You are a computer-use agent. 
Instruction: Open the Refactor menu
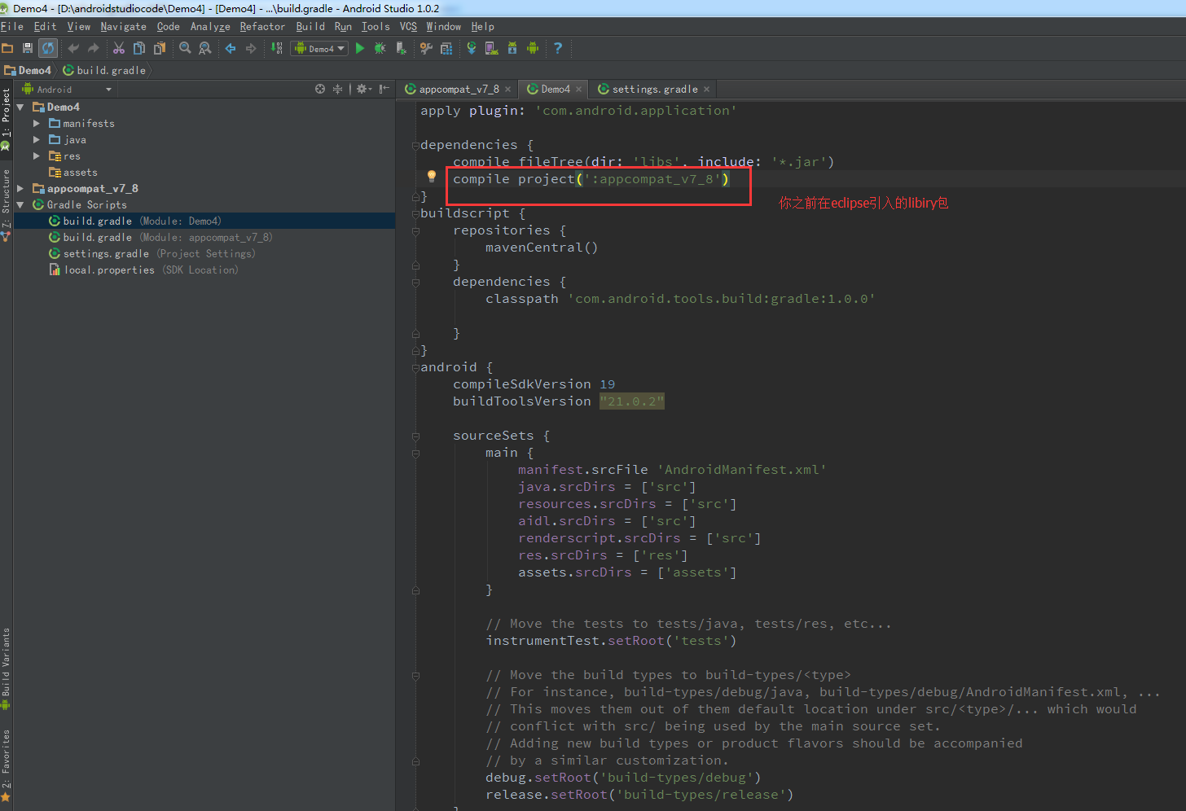[x=262, y=27]
